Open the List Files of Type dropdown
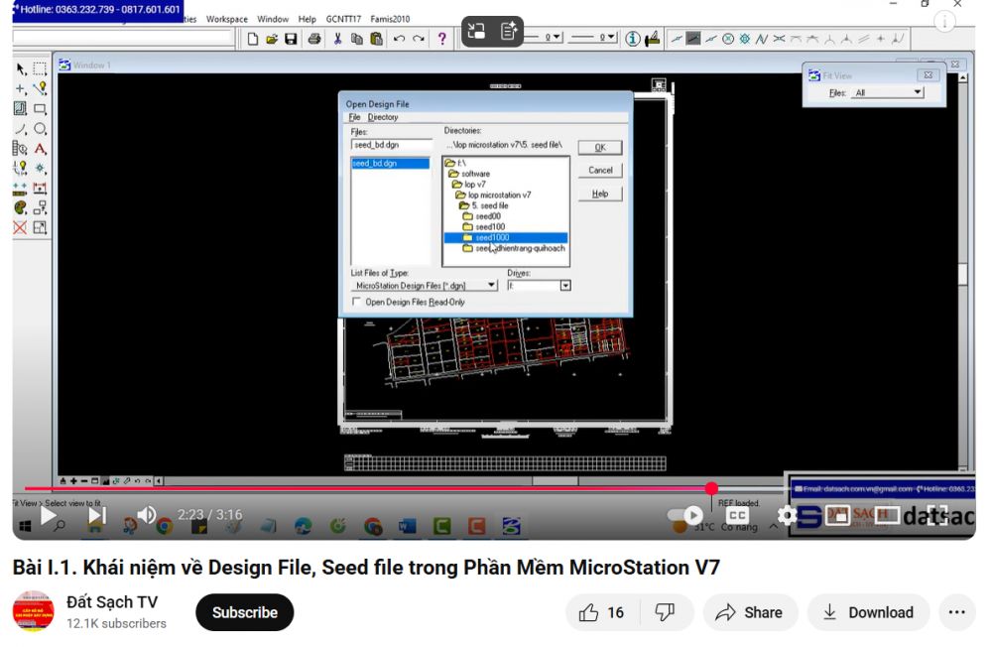 pyautogui.click(x=492, y=285)
